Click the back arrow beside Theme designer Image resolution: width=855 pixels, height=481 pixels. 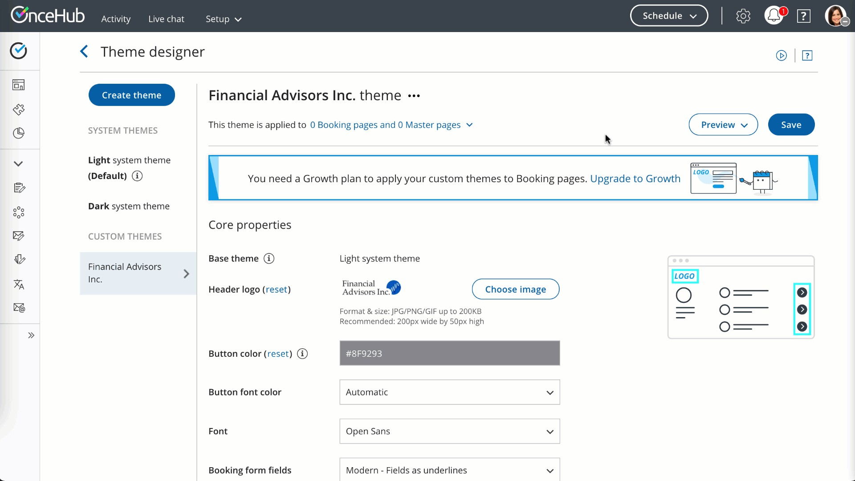pos(84,52)
